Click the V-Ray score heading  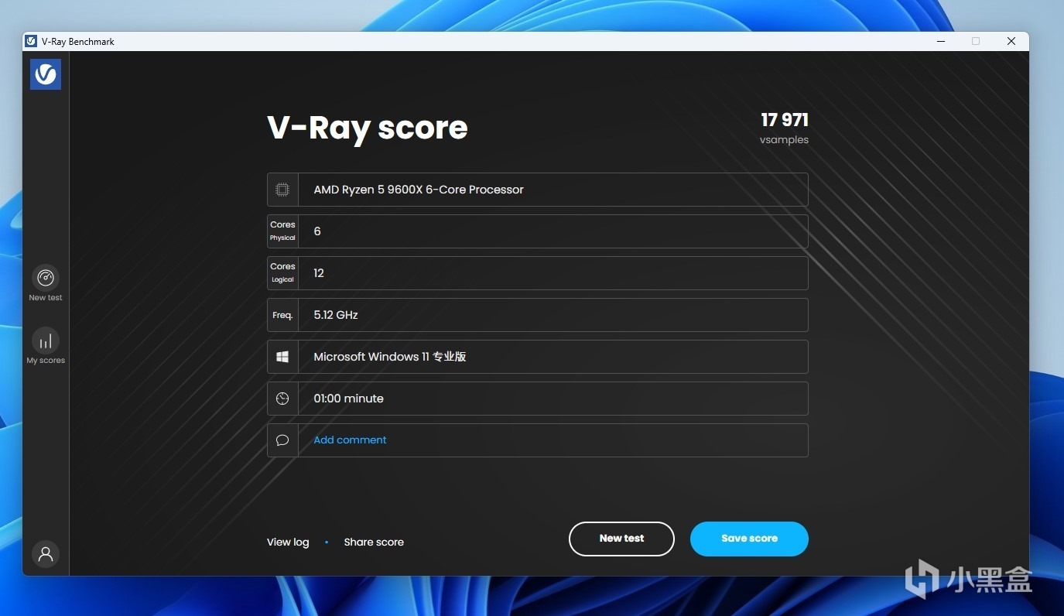pos(368,128)
